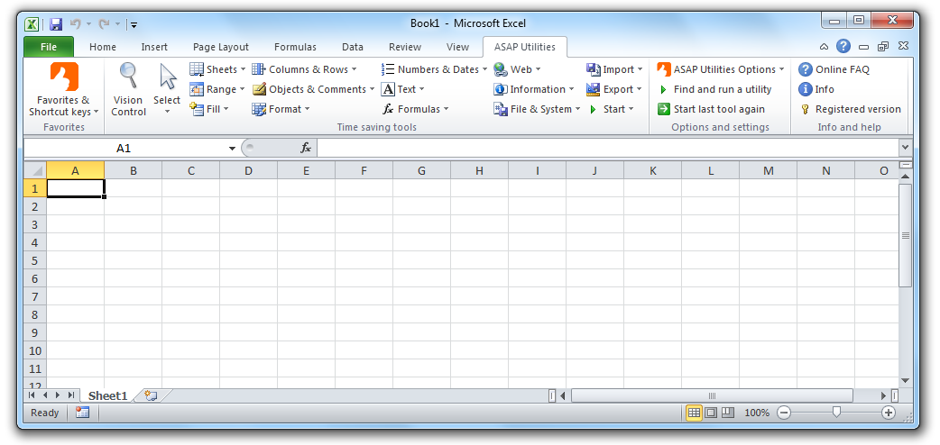Switch to the Insert tab
Viewport: 940px width, 445px height.
154,47
